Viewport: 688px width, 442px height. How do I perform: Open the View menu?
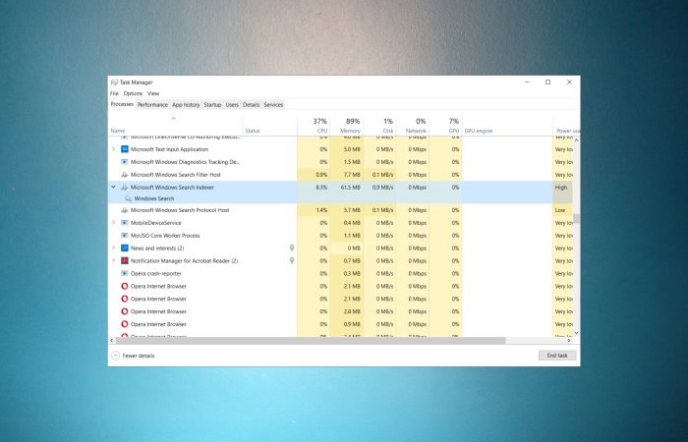[x=153, y=94]
